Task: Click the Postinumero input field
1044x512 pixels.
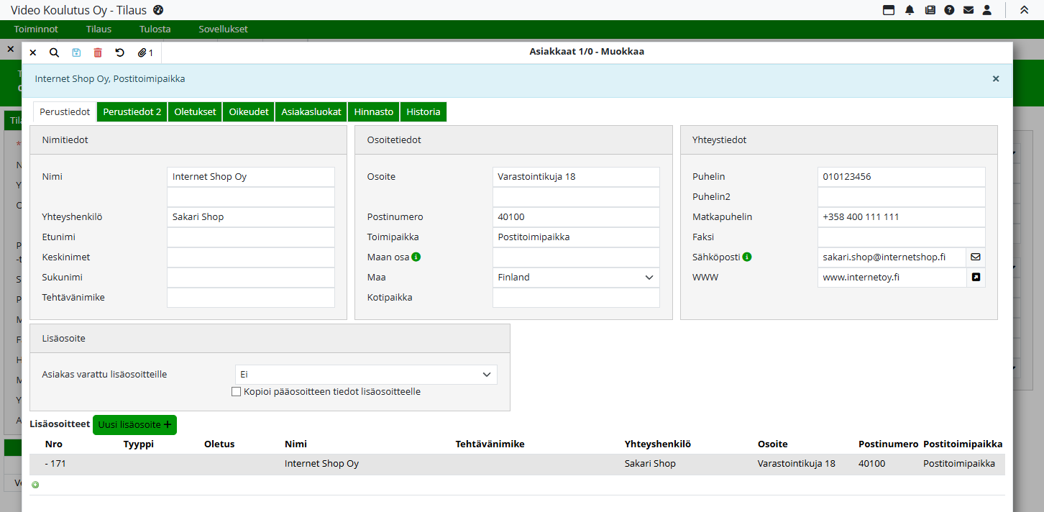Action: pyautogui.click(x=576, y=217)
